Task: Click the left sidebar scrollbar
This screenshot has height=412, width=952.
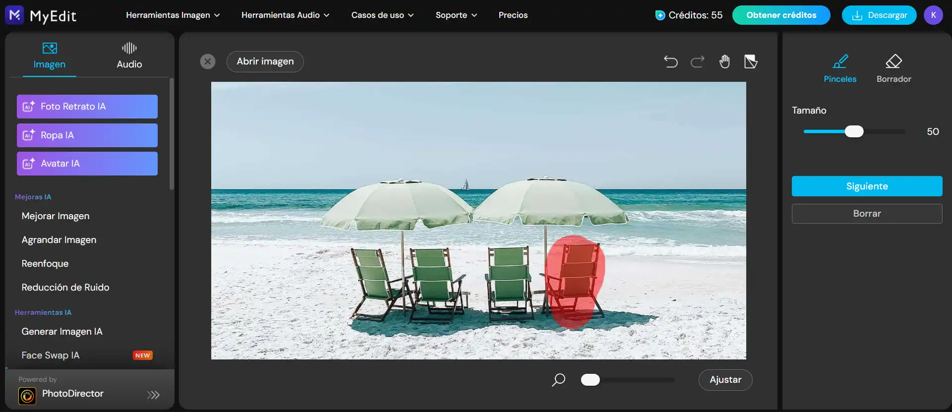Action: pyautogui.click(x=172, y=134)
